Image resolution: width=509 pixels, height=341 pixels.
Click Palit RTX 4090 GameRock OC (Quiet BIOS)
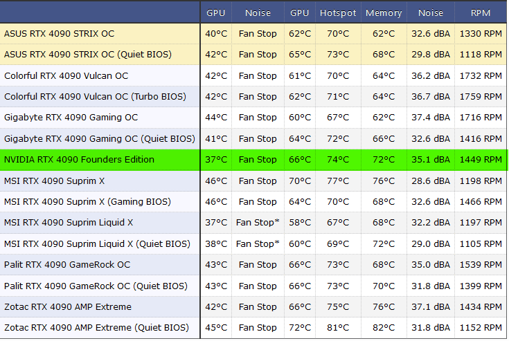click(96, 286)
